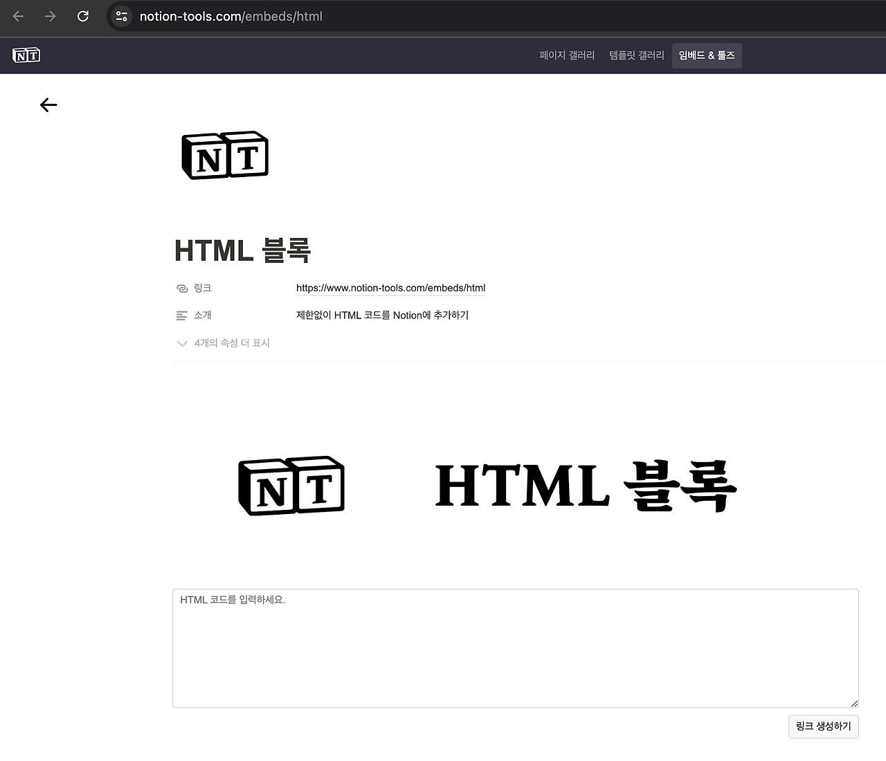Open site information icon in address bar
Image resolution: width=886 pixels, height=761 pixels.
122,16
